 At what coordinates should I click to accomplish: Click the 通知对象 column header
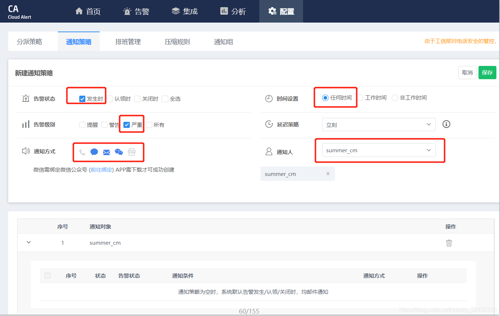(100, 226)
